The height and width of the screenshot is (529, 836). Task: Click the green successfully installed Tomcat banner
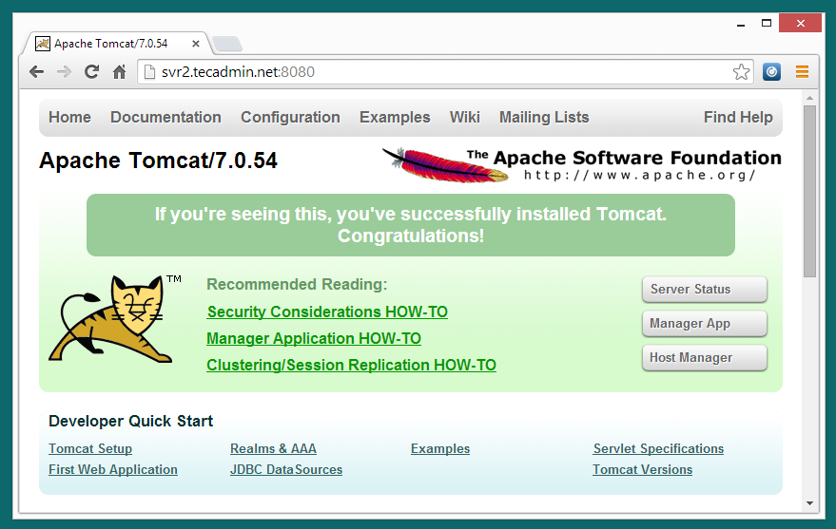tap(411, 224)
